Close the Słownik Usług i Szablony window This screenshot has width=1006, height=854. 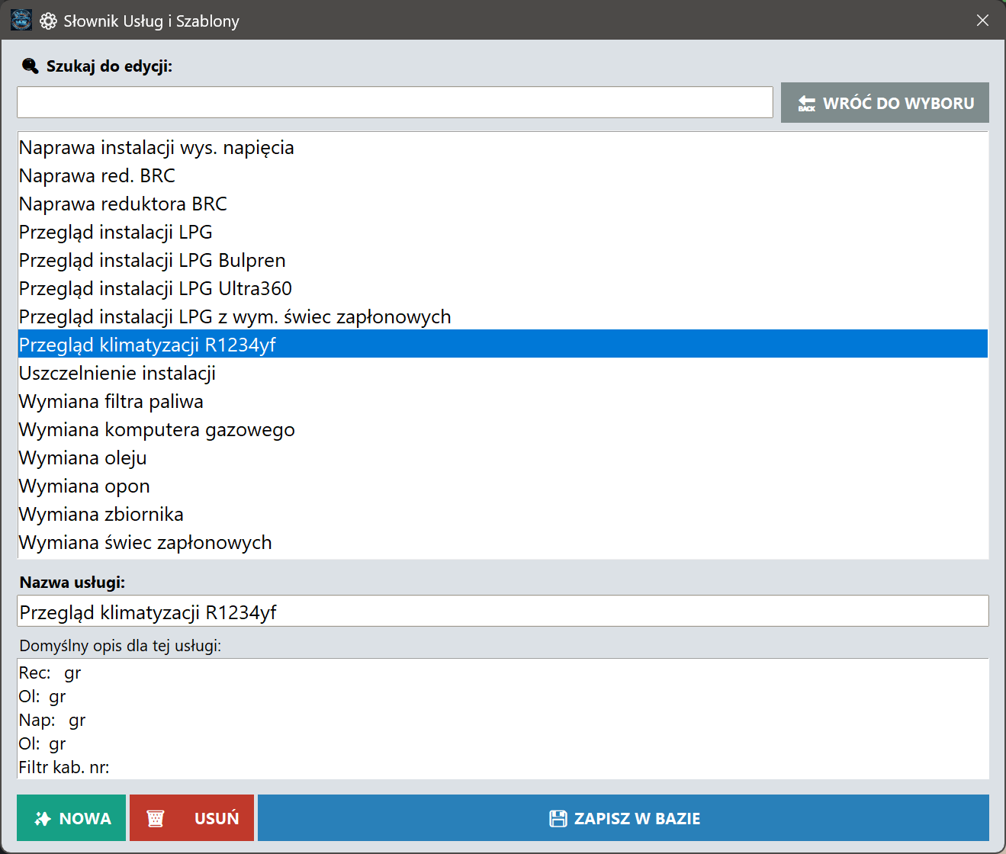pyautogui.click(x=982, y=21)
